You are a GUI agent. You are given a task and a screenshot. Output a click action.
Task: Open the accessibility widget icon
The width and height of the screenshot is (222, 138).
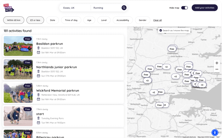[214, 132]
